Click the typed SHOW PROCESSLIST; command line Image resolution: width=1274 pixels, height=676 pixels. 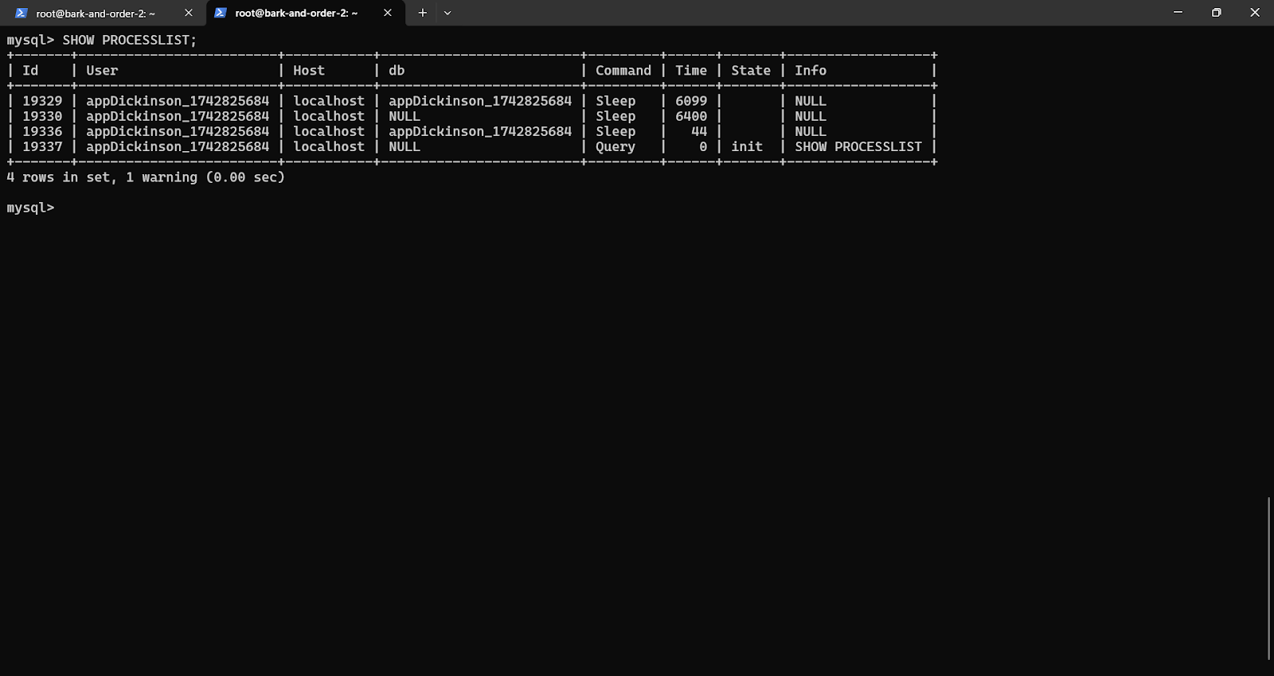129,40
